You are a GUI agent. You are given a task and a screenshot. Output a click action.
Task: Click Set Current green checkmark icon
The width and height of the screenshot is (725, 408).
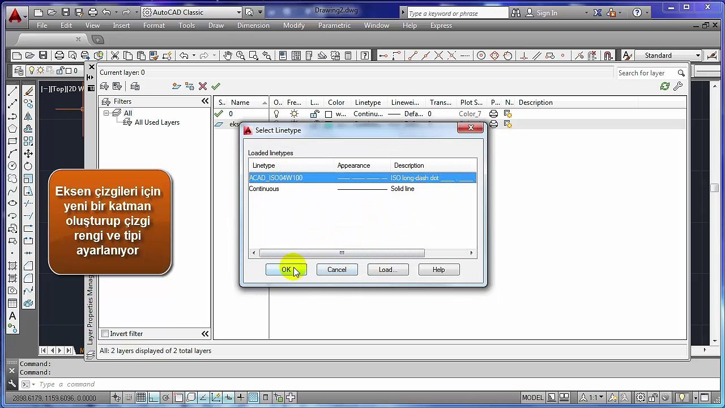(216, 86)
